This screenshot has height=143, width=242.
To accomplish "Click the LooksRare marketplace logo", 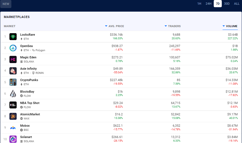I will tap(13, 37).
